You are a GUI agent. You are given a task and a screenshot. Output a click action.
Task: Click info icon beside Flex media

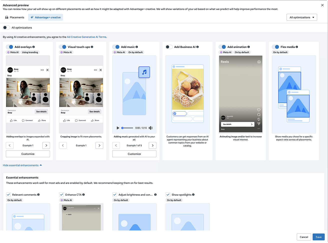(297, 47)
